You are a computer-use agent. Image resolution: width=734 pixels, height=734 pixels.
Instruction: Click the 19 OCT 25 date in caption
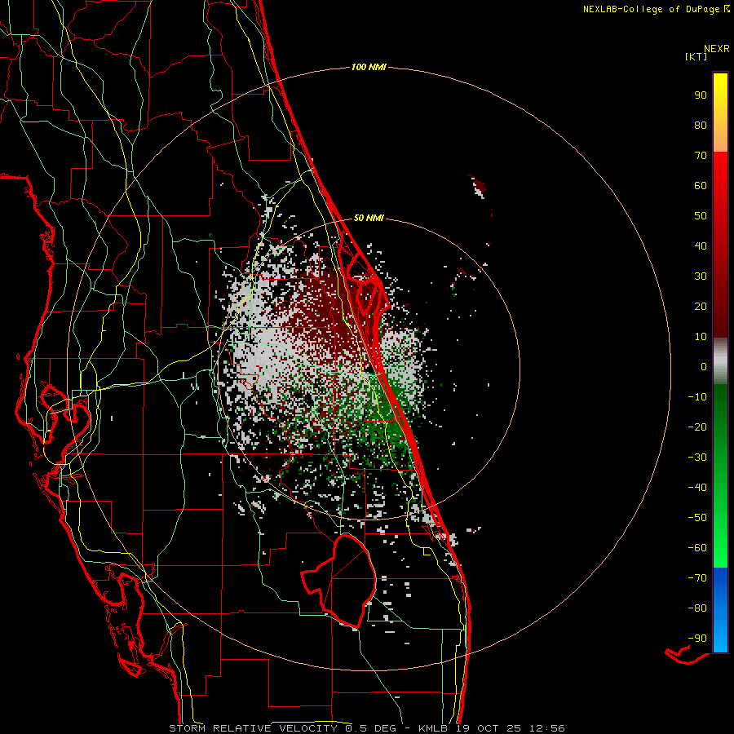point(489,728)
